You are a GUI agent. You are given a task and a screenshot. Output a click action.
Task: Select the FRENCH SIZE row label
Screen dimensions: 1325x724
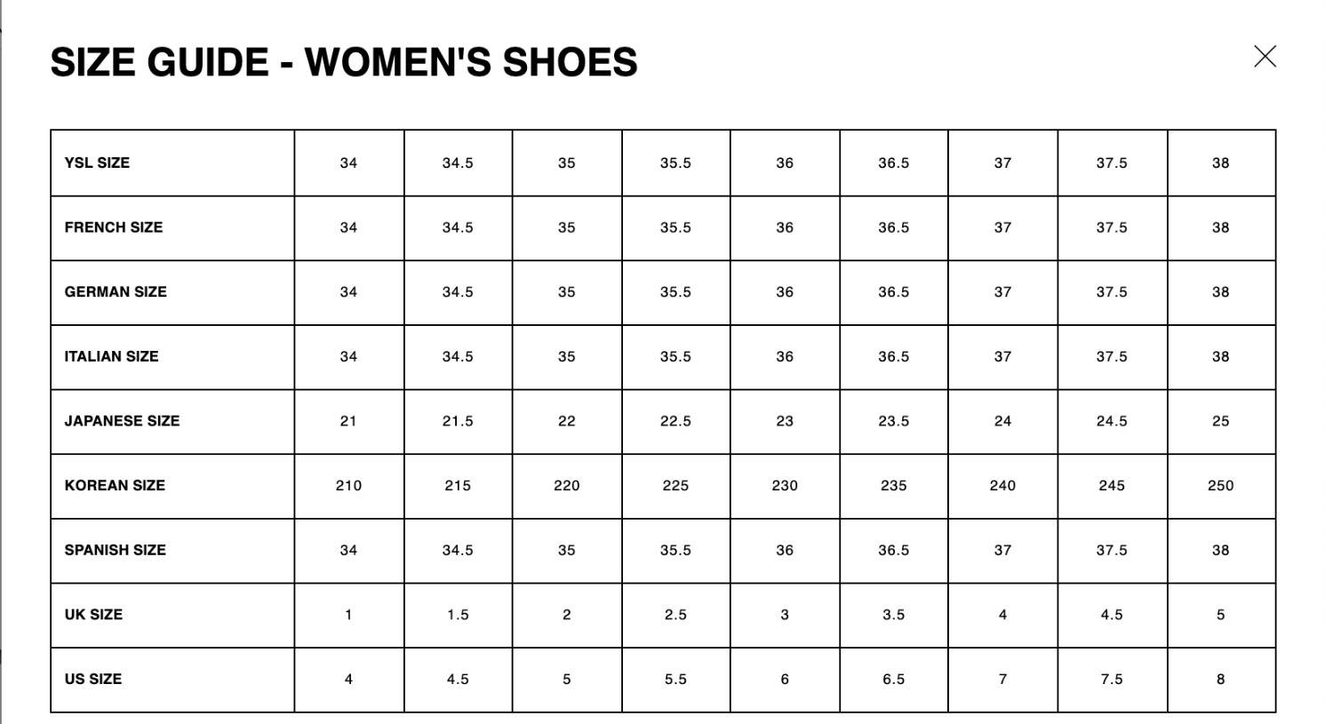114,227
